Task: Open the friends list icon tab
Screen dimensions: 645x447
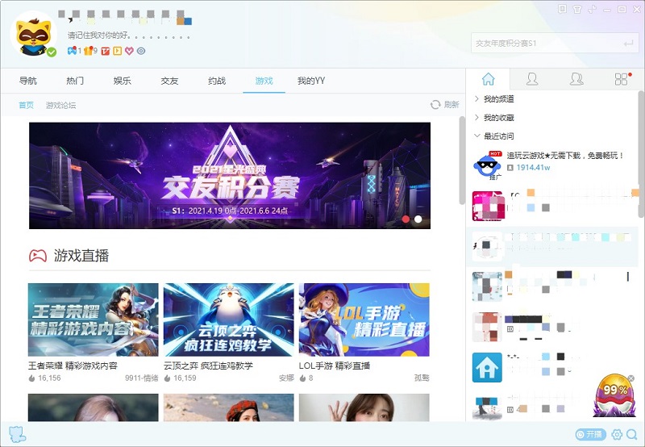Action: [x=532, y=79]
